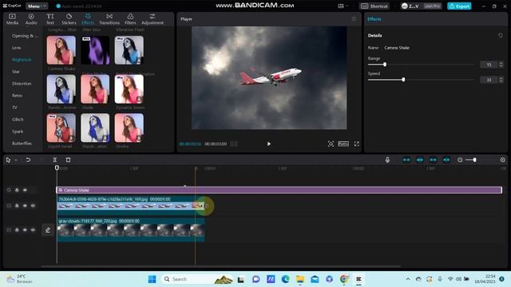This screenshot has width=511, height=287.
Task: Toggle the main track magnet
Action: click(x=406, y=159)
